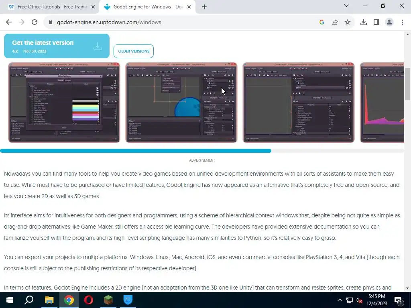The width and height of the screenshot is (411, 308).
Task: Open the profiler graph screenshot thumbnail
Action: (382, 102)
